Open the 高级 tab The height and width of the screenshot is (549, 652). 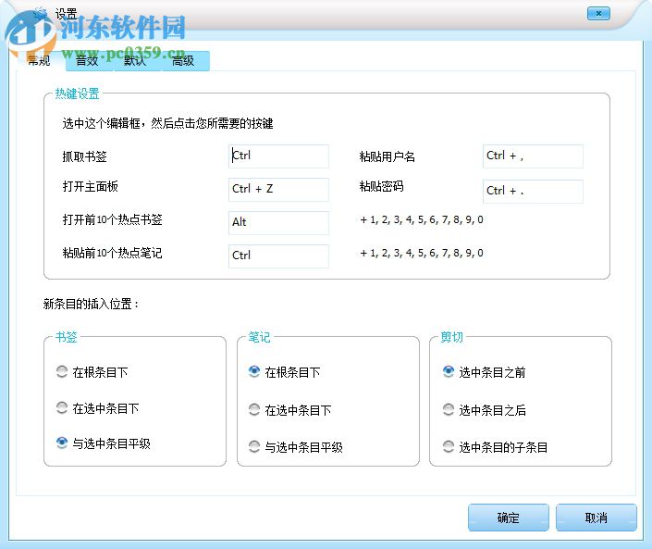click(x=184, y=61)
